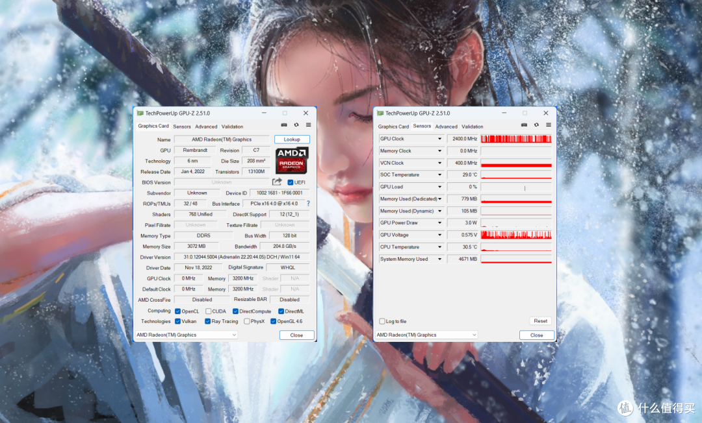Image resolution: width=702 pixels, height=423 pixels.
Task: Switch to Advanced tab in Sensors window
Action: 447,127
